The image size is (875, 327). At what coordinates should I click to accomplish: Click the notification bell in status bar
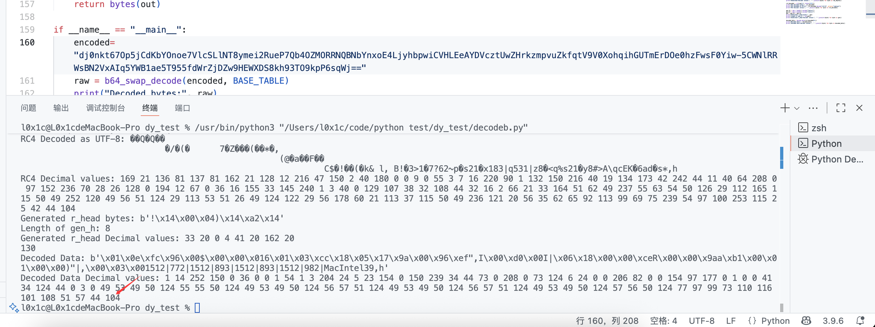pos(860,321)
